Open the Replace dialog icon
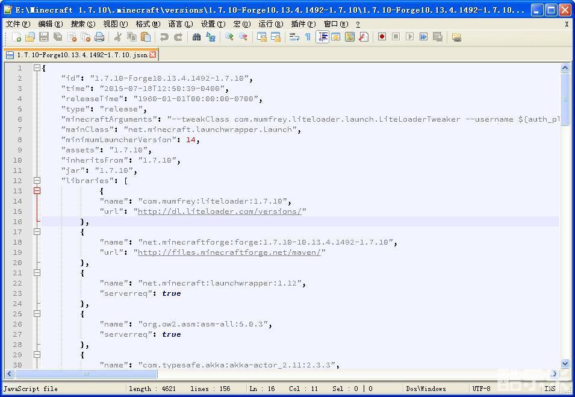575x397 pixels. (x=211, y=37)
